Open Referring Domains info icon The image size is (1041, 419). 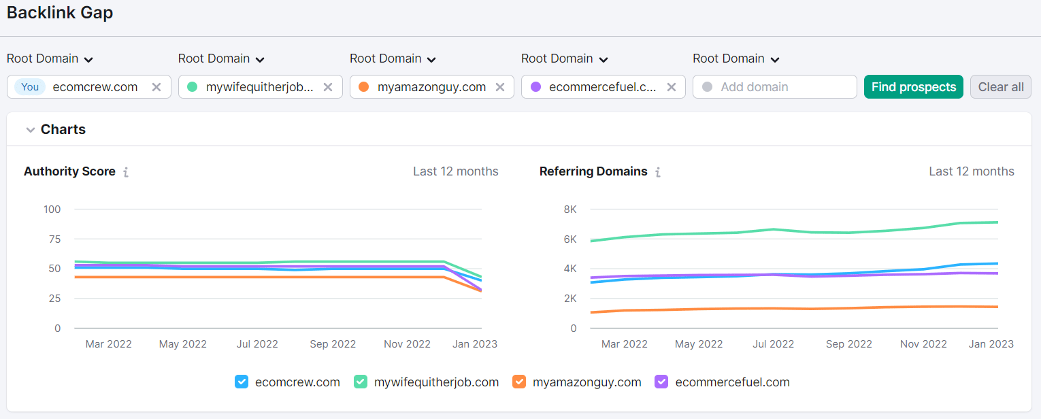658,172
